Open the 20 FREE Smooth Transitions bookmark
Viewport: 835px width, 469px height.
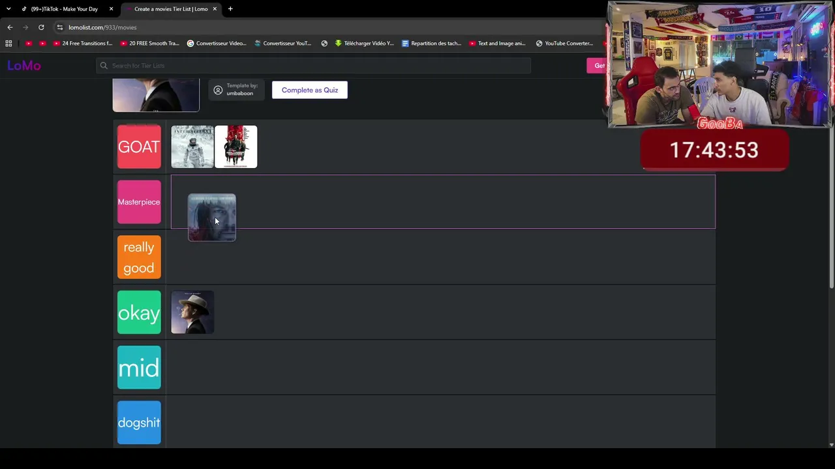tap(149, 44)
